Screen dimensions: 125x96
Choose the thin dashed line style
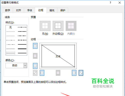[x=10, y=49]
